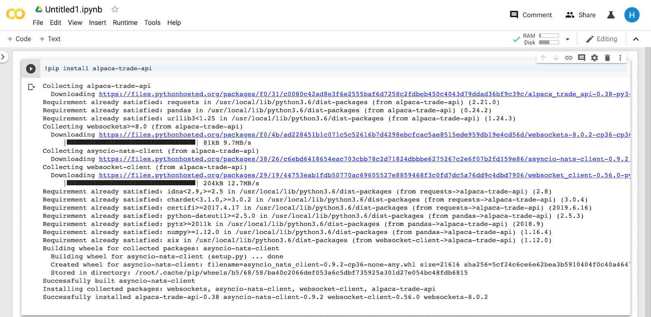
Task: Open the File menu
Action: pos(38,23)
